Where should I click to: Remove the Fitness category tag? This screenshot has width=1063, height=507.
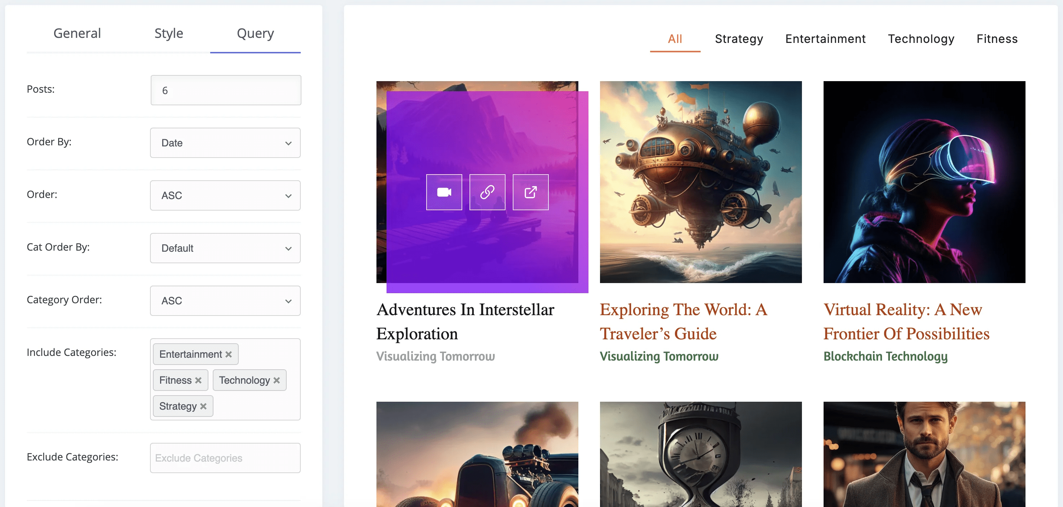point(198,380)
